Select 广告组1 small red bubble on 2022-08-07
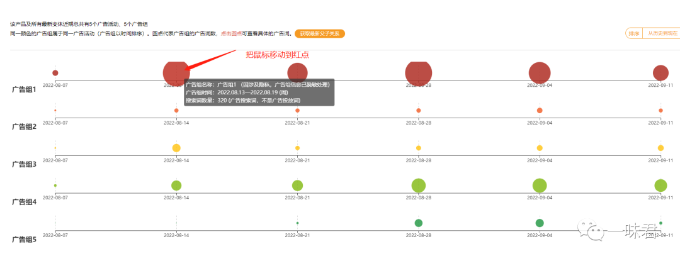Screen dimensions: 680x261 (55, 73)
